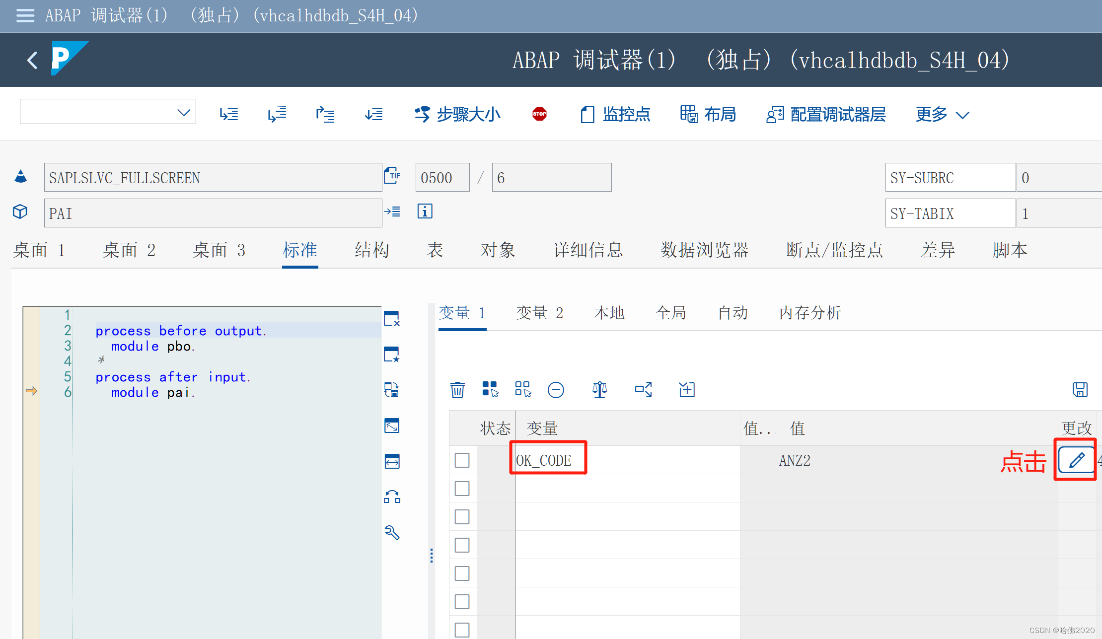Click the red STOP debugger icon

[x=539, y=114]
